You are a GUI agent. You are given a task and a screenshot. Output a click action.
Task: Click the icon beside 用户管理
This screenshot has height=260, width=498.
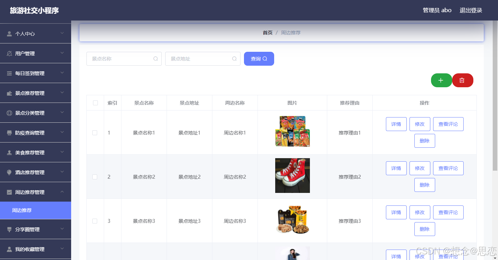pos(9,54)
